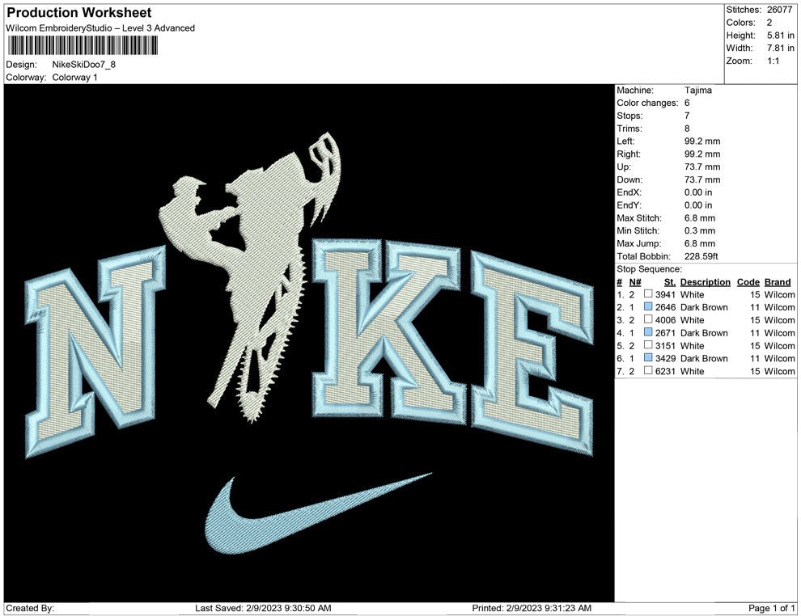Screen dimensions: 801x616
Task: Click the Stop Sequence heading
Action: pos(649,269)
